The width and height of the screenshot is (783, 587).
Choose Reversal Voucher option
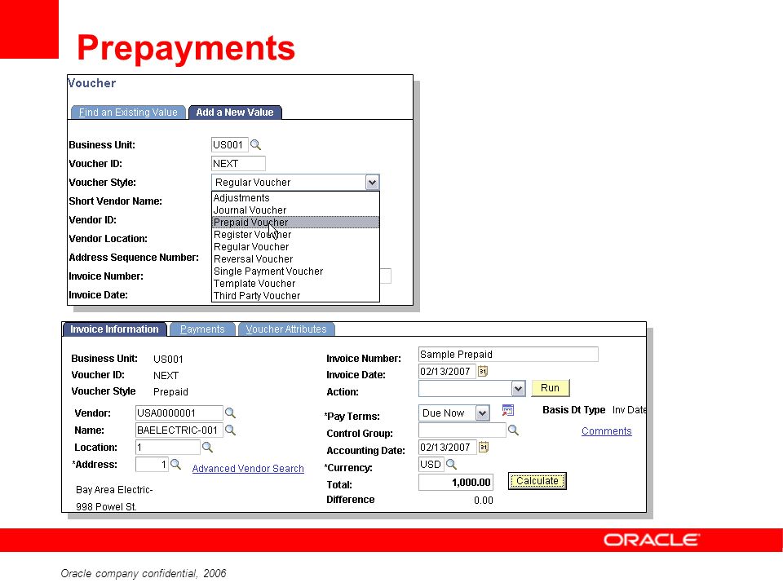click(295, 259)
